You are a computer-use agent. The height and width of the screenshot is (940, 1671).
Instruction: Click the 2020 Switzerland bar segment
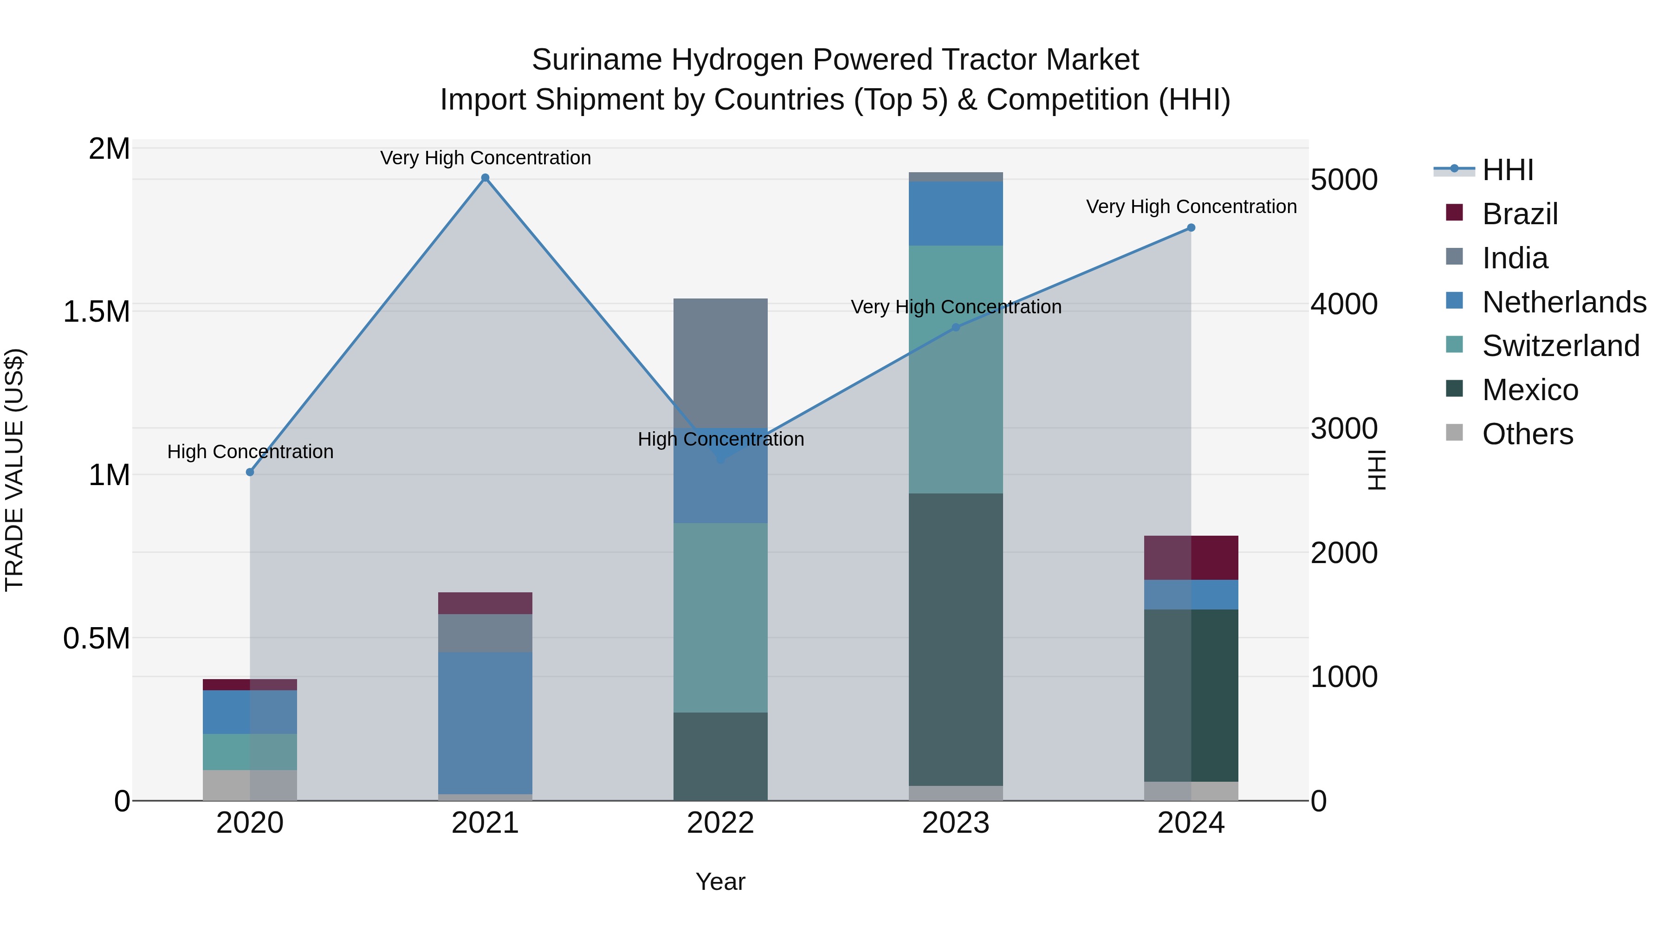250,752
